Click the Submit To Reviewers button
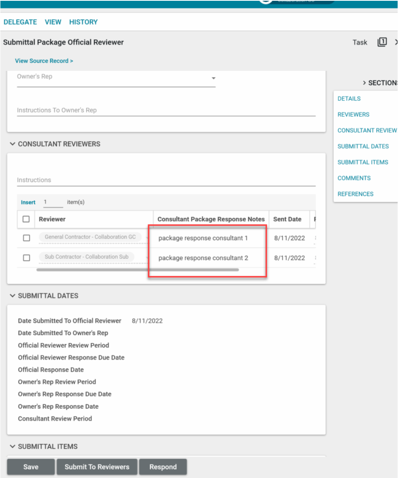 click(x=97, y=467)
